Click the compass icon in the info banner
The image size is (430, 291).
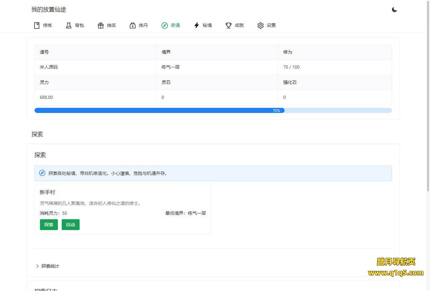click(42, 173)
